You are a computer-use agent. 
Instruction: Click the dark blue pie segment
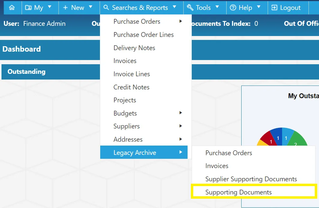277,136
